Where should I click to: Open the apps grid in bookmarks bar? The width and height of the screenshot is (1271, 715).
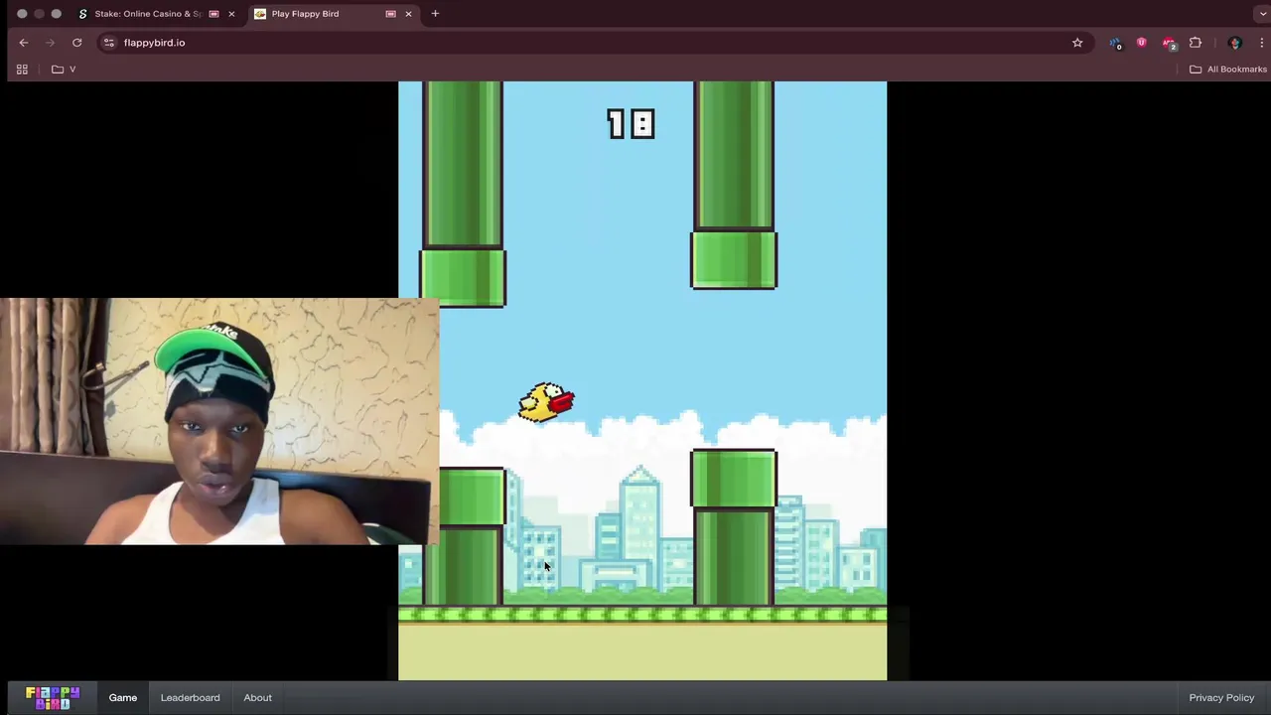pyautogui.click(x=22, y=70)
